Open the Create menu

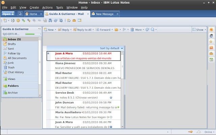click(34, 7)
